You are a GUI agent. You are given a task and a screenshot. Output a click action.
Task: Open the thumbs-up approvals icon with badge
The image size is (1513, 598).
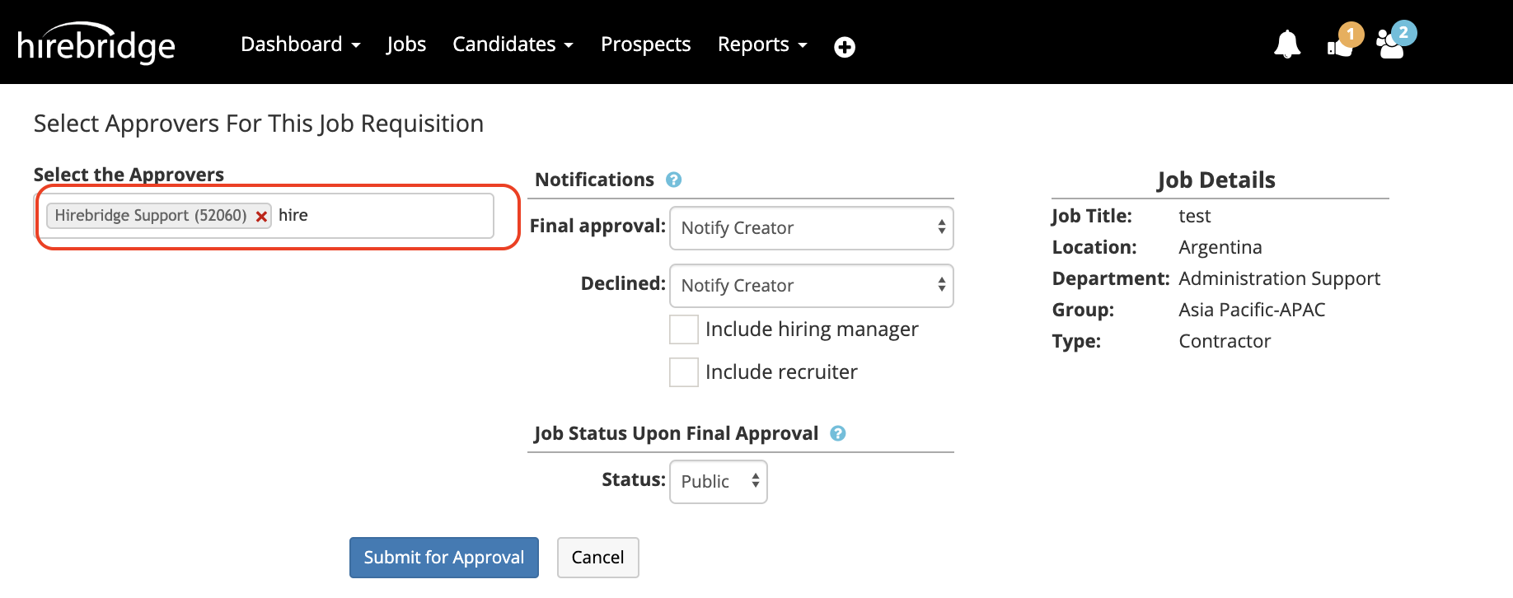coord(1340,46)
